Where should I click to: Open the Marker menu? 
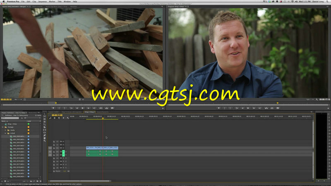(52, 2)
